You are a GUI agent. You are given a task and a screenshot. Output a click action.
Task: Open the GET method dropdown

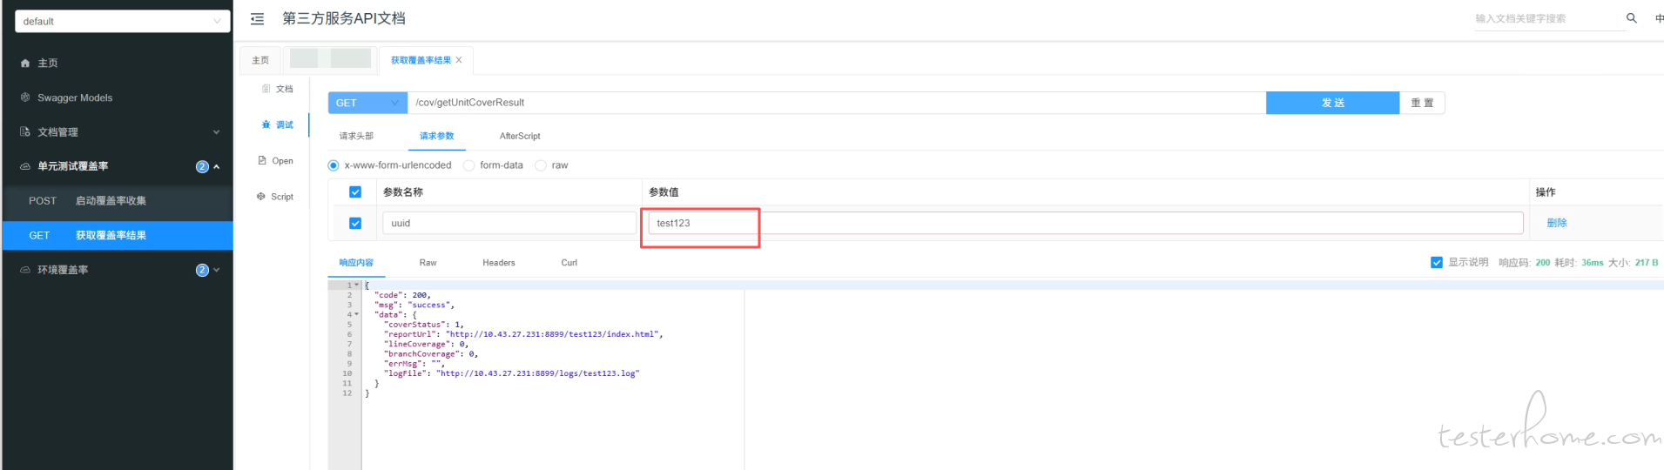point(367,103)
